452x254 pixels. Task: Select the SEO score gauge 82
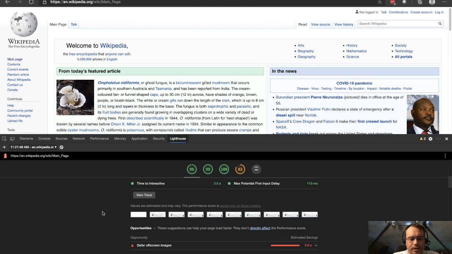[240, 169]
